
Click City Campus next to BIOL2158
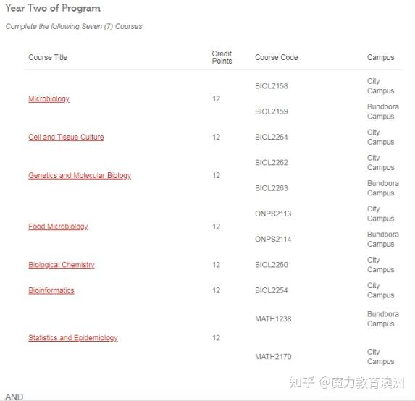380,86
